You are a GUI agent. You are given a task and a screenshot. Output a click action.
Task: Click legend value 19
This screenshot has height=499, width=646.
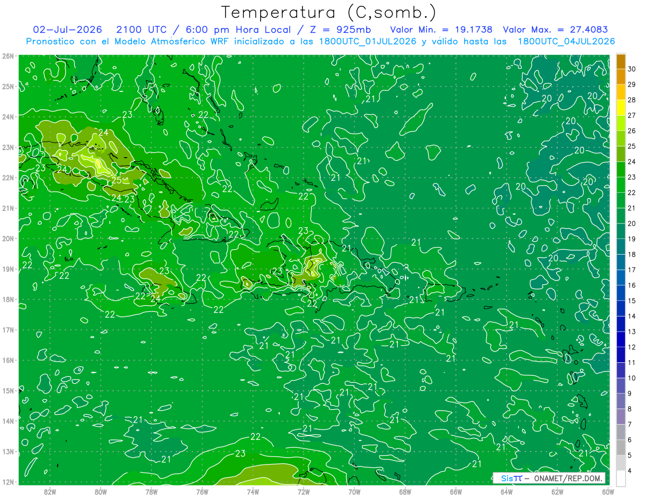(632, 239)
